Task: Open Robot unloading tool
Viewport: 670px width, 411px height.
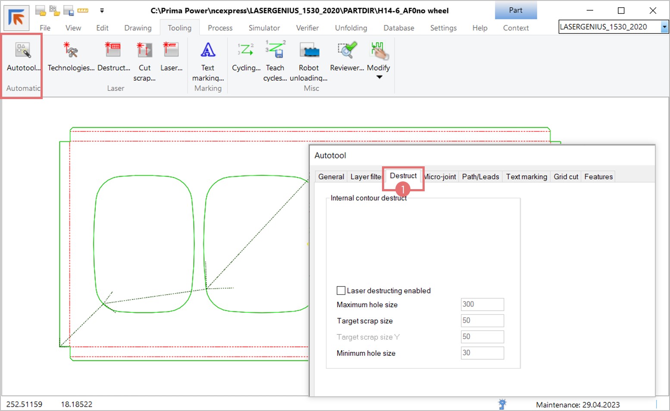Action: coord(309,51)
